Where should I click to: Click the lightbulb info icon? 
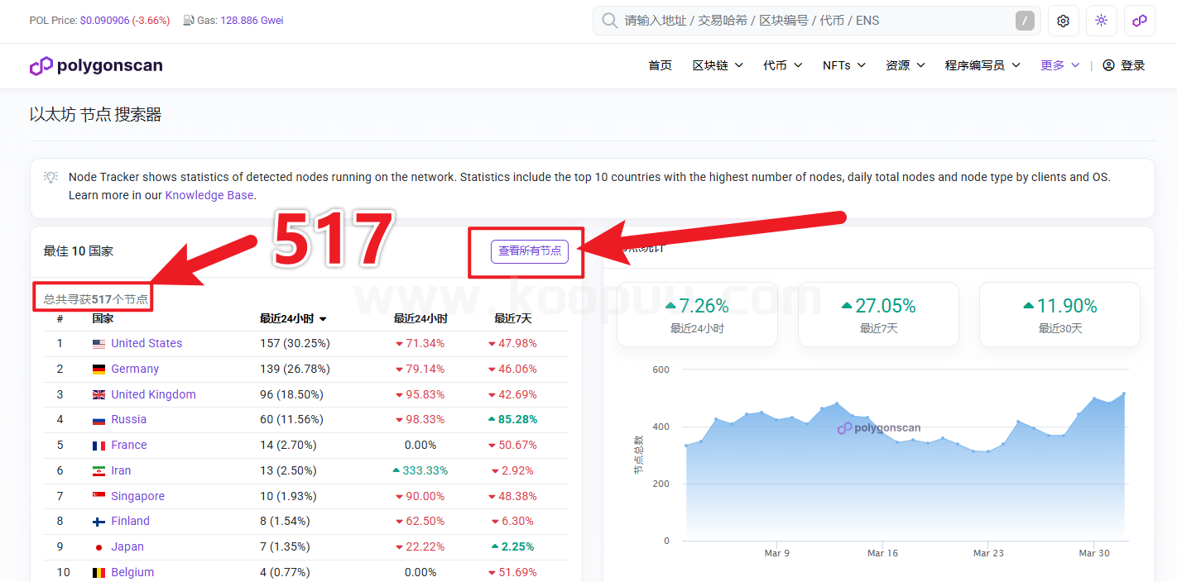pyautogui.click(x=50, y=177)
